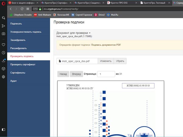Open Аудит menu item

click(29, 81)
